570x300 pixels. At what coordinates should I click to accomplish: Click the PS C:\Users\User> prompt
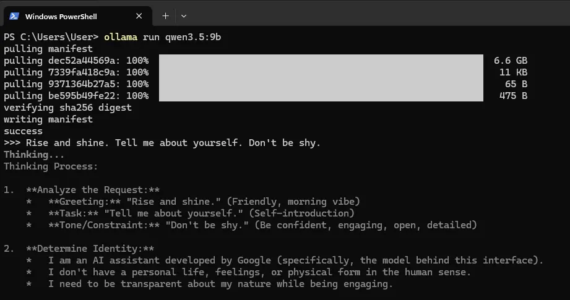51,37
